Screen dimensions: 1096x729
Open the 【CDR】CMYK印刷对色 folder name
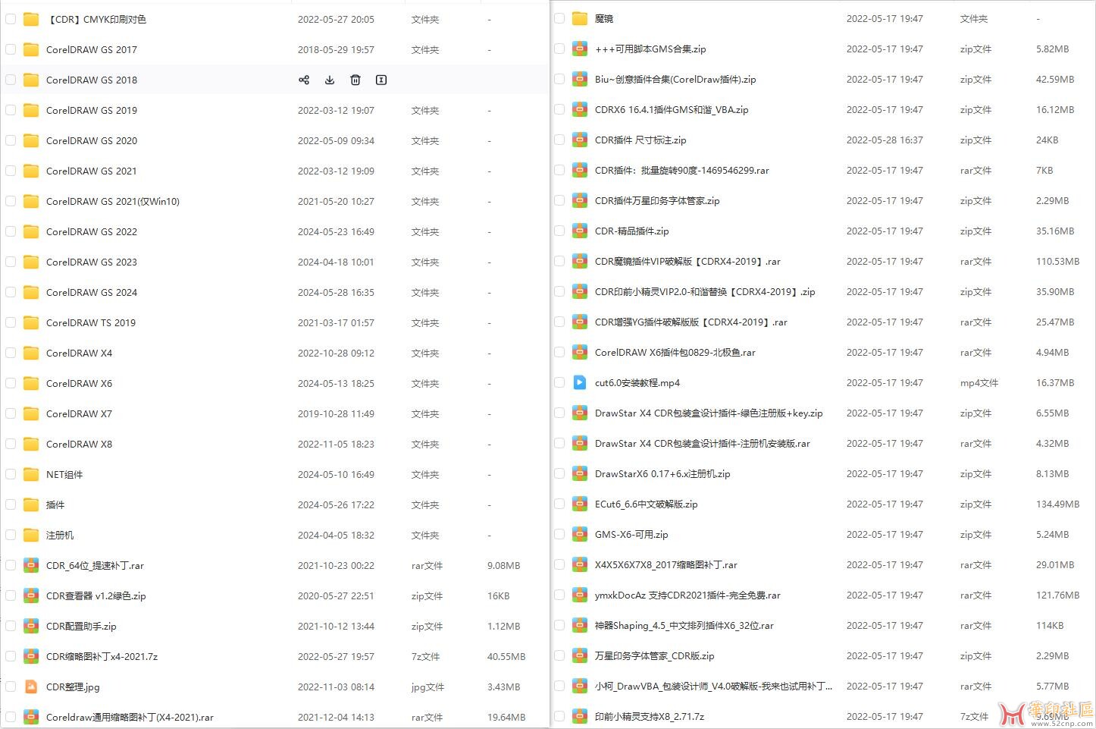(96, 19)
